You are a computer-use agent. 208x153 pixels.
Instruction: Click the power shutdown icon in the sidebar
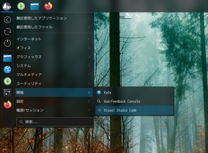7,43
